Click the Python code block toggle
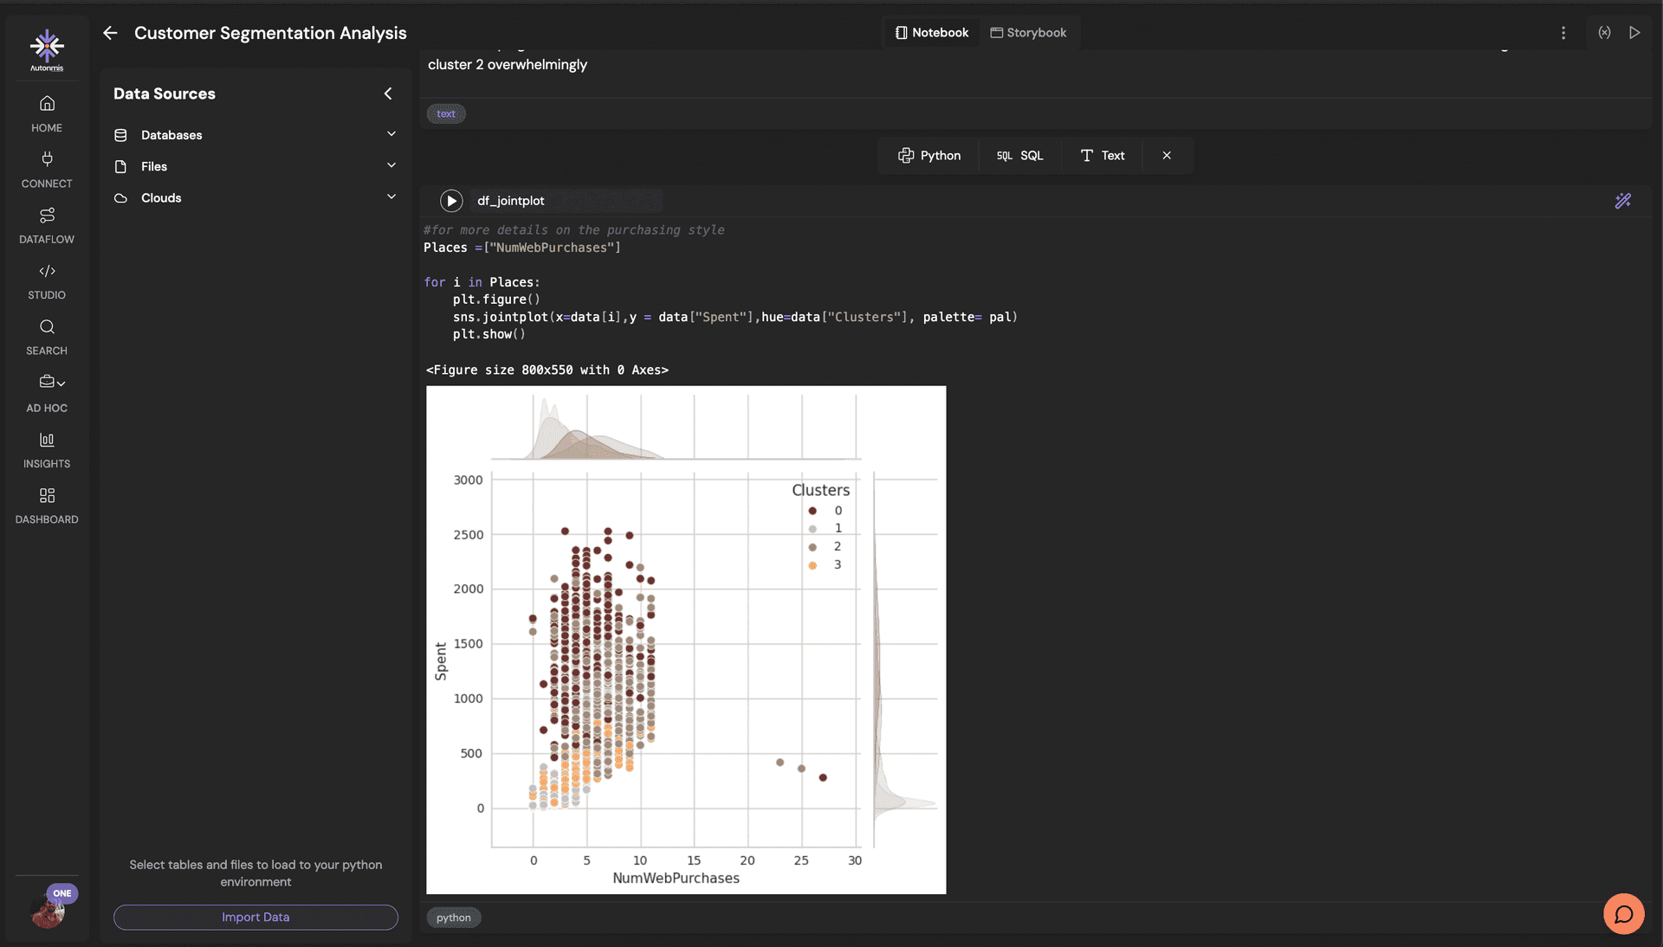The width and height of the screenshot is (1663, 947). tap(929, 155)
